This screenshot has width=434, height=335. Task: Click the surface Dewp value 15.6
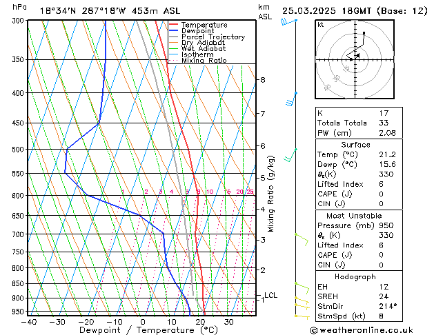387,164
